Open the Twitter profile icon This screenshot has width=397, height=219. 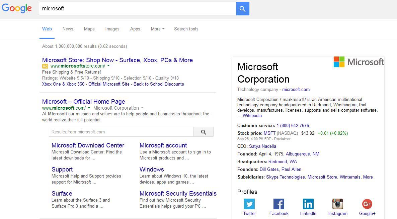249,204
